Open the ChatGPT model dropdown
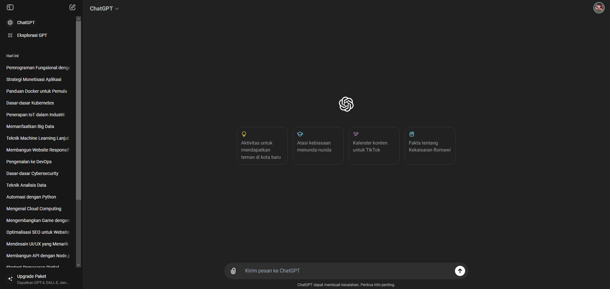This screenshot has width=610, height=289. pyautogui.click(x=104, y=9)
